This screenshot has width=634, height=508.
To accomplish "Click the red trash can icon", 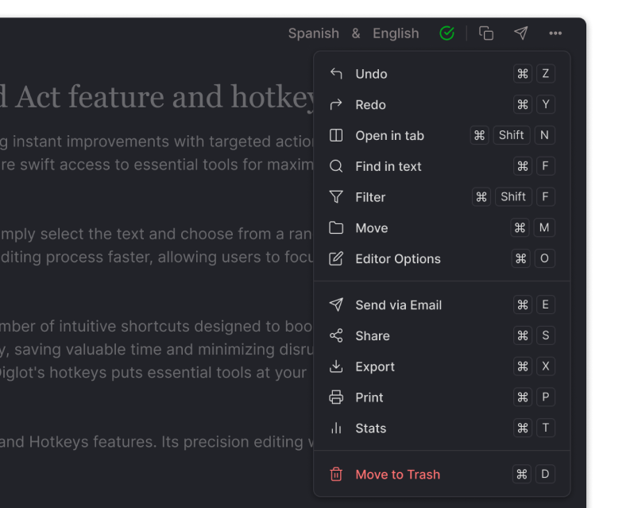I will click(x=336, y=474).
